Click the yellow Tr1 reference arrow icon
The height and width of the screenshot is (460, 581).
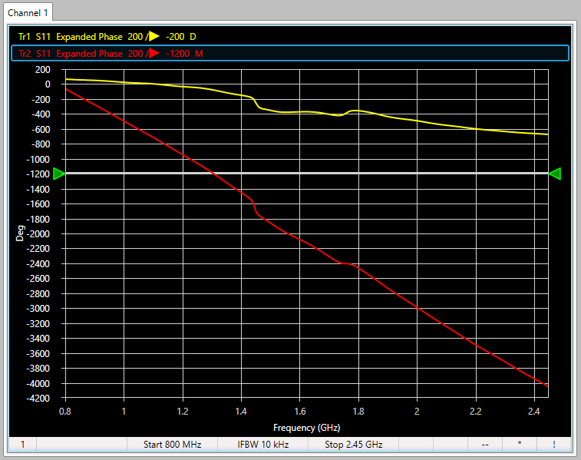[154, 36]
